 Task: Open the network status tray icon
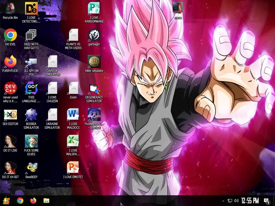[x=230, y=201]
